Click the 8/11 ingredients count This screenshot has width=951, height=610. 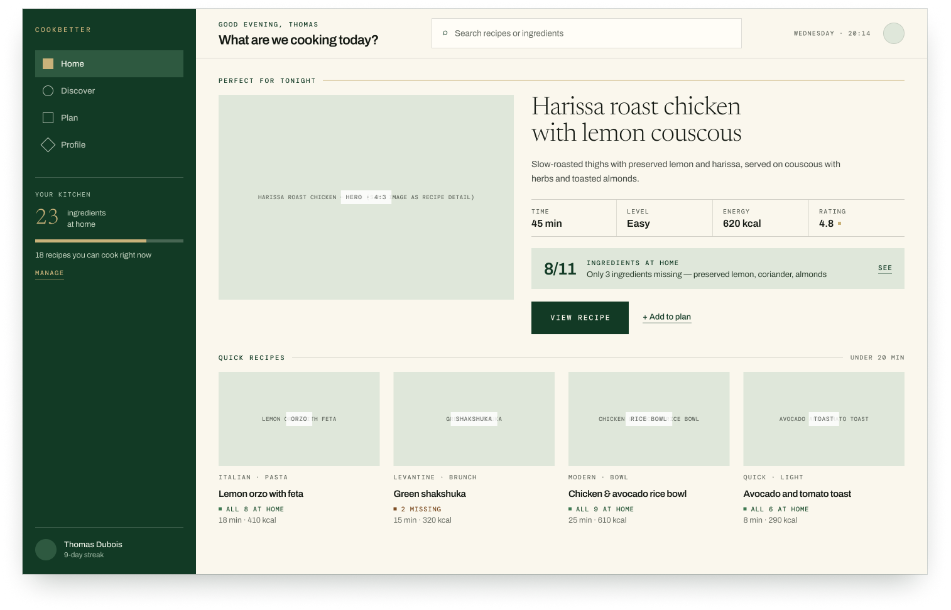click(560, 269)
